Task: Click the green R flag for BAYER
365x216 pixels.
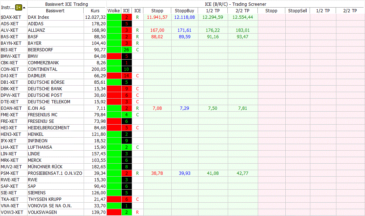Action: (x=137, y=43)
